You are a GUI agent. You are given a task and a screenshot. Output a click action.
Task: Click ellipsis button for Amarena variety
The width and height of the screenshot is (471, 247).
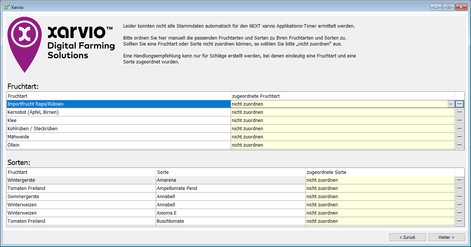(459, 180)
